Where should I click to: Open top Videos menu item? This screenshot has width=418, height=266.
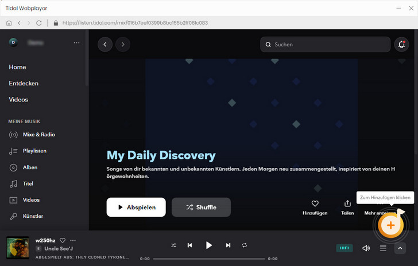18,100
